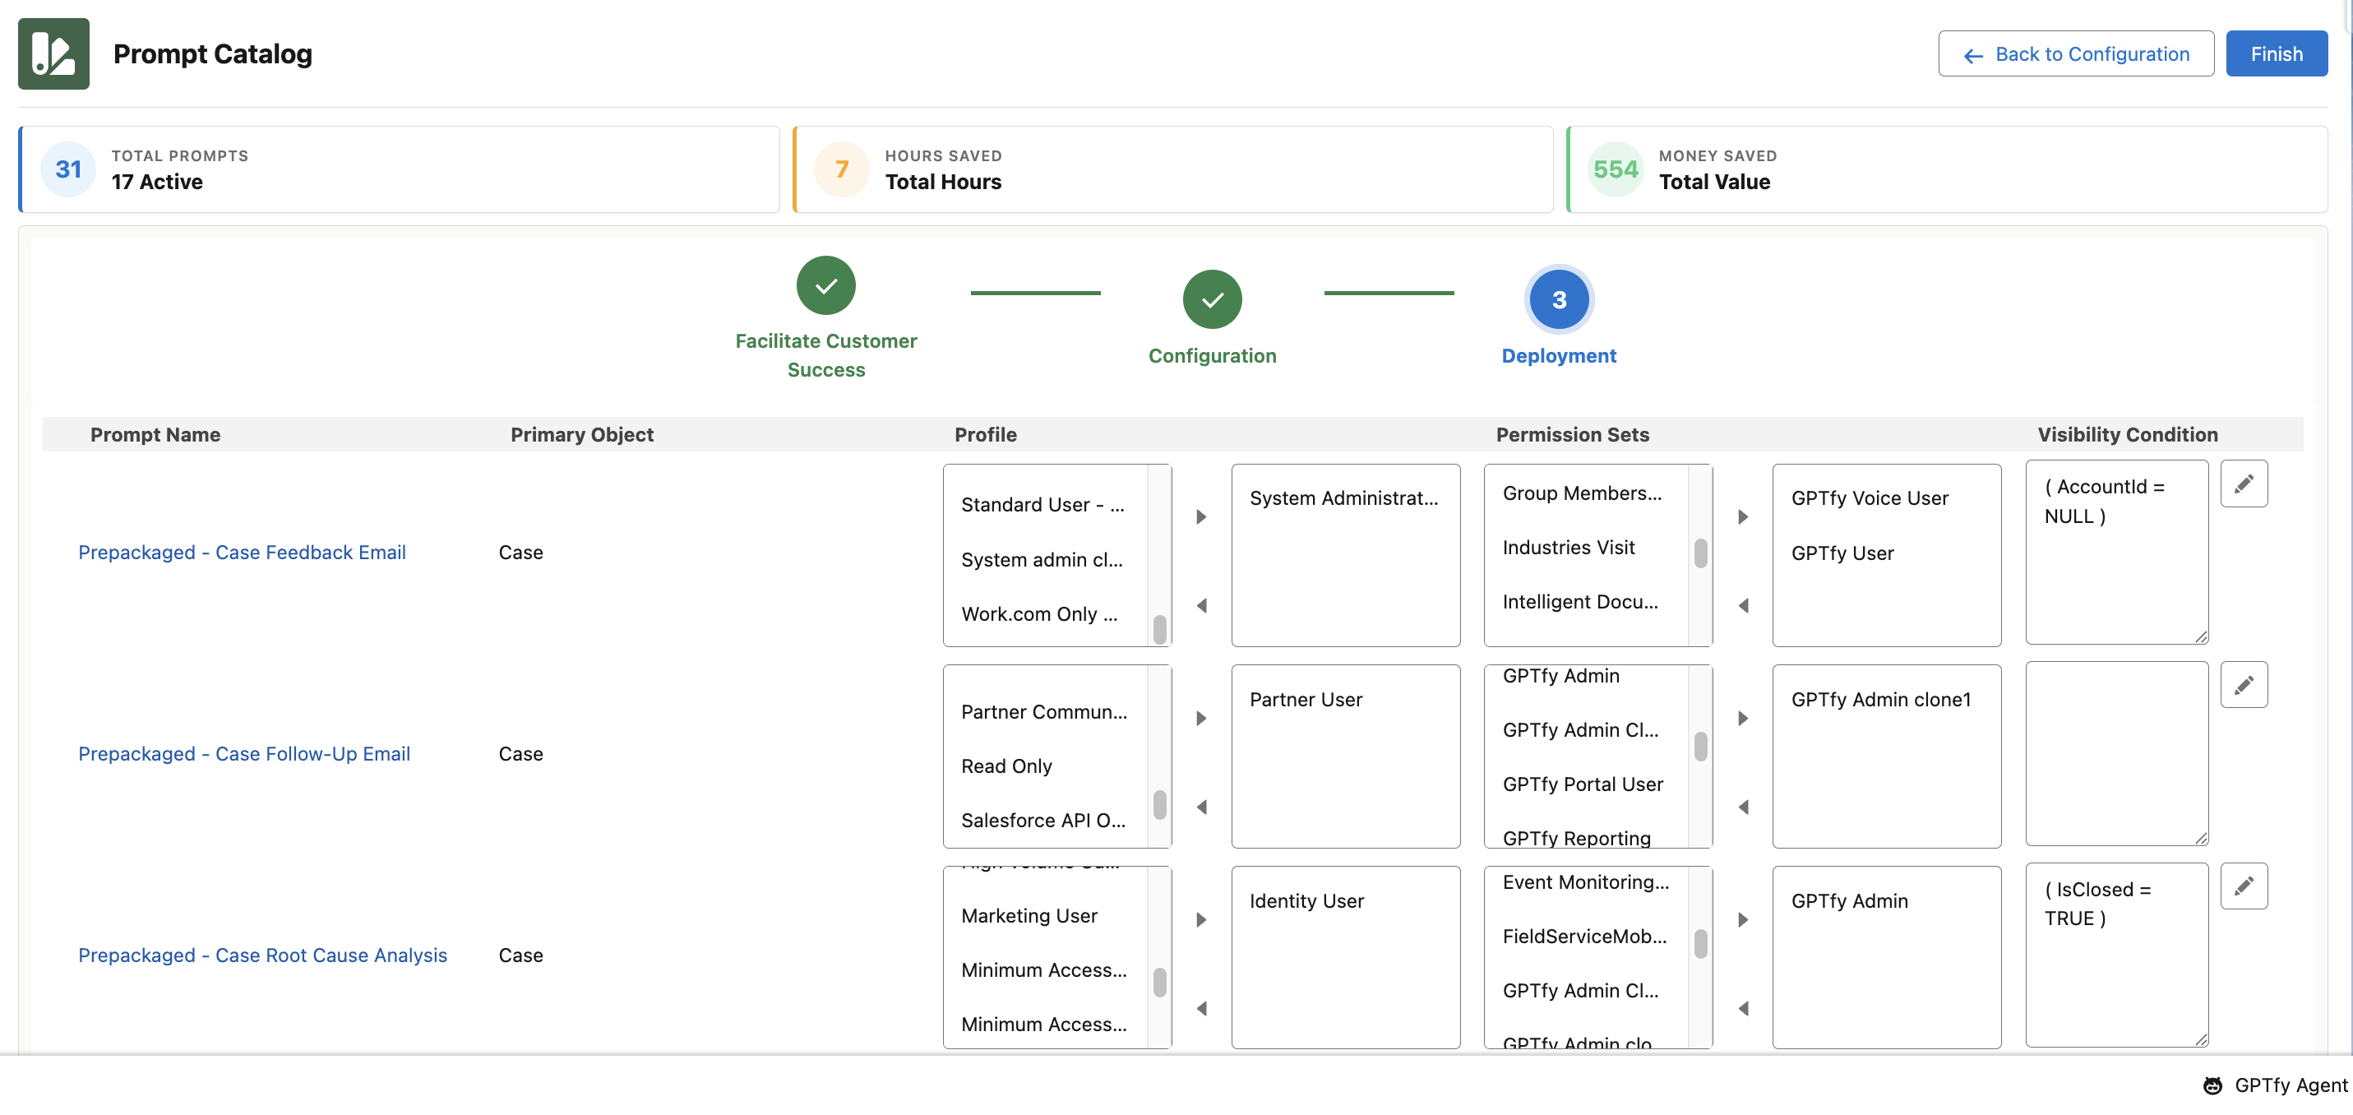The image size is (2353, 1115).
Task: Click empty visibility condition field for Follow-Up Email
Action: [x=2115, y=754]
